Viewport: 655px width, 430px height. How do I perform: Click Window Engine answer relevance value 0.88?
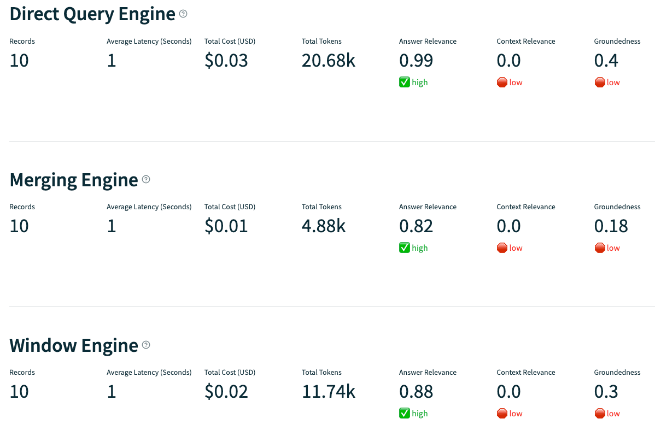pos(416,392)
